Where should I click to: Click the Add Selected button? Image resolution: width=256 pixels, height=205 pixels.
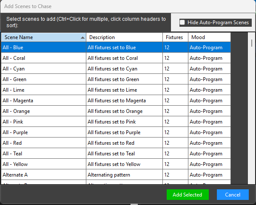[x=188, y=194]
